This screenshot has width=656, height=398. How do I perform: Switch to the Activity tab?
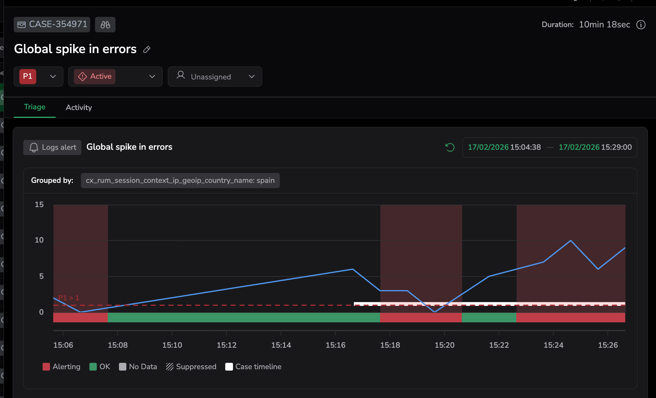tap(79, 108)
